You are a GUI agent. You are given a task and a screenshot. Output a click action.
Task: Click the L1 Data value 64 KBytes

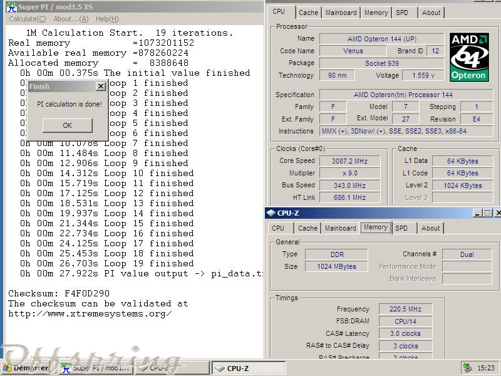pyautogui.click(x=462, y=161)
